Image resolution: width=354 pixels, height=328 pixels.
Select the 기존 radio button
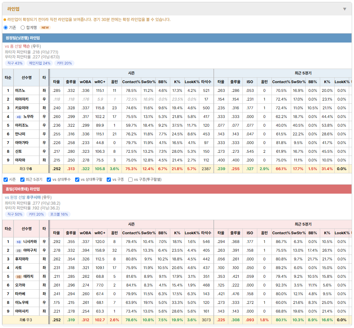click(x=6, y=27)
